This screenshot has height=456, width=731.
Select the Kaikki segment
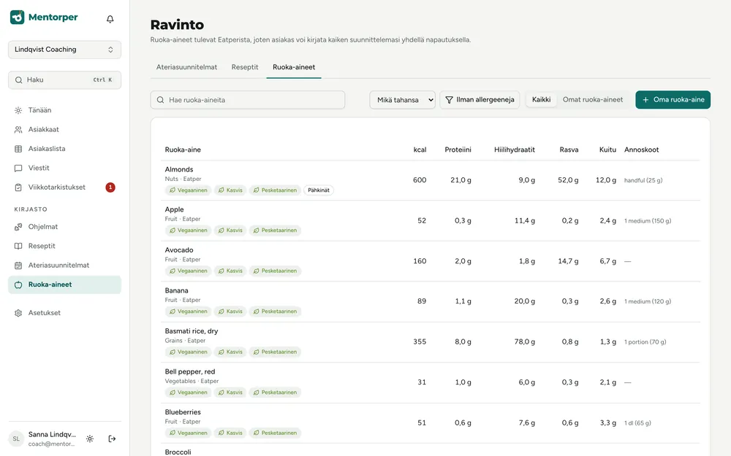541,99
